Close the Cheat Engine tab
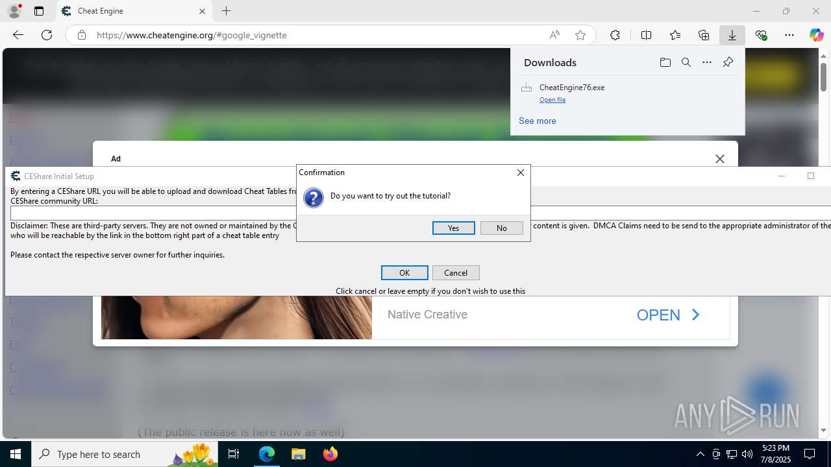 (202, 11)
